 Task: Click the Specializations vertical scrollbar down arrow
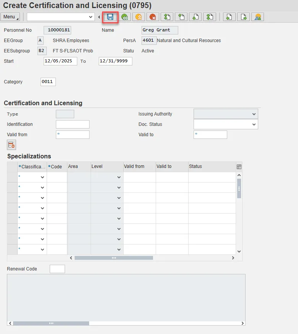click(239, 251)
